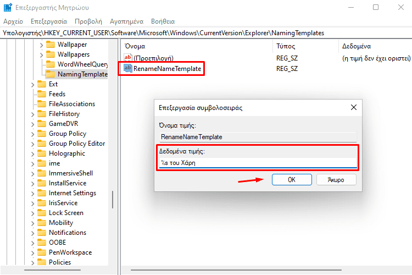Viewport: 412px width, 275px height.
Task: Click the REG_SZ type of RenameNameTemplate
Action: [x=287, y=69]
